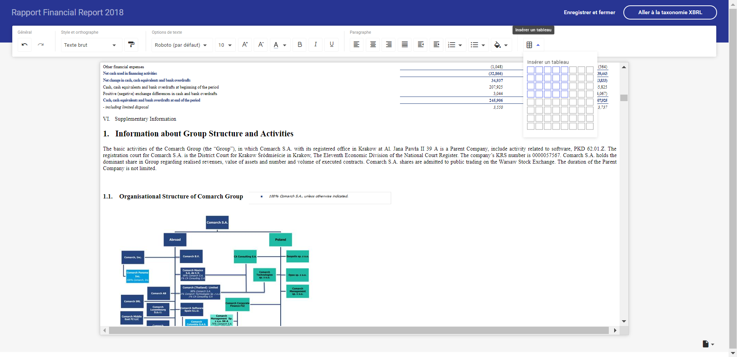The image size is (737, 357).
Task: Toggle italic formatting
Action: tap(316, 45)
